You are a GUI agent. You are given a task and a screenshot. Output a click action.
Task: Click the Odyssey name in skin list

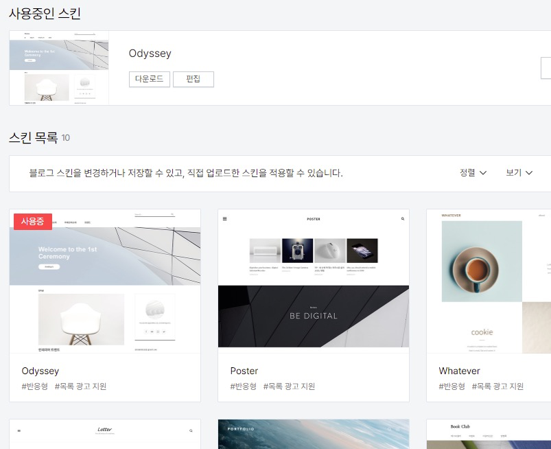40,371
